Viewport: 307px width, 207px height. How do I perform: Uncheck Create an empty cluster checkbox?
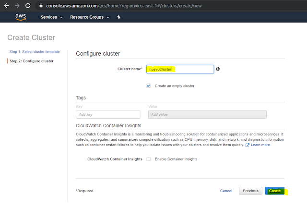pyautogui.click(x=148, y=85)
